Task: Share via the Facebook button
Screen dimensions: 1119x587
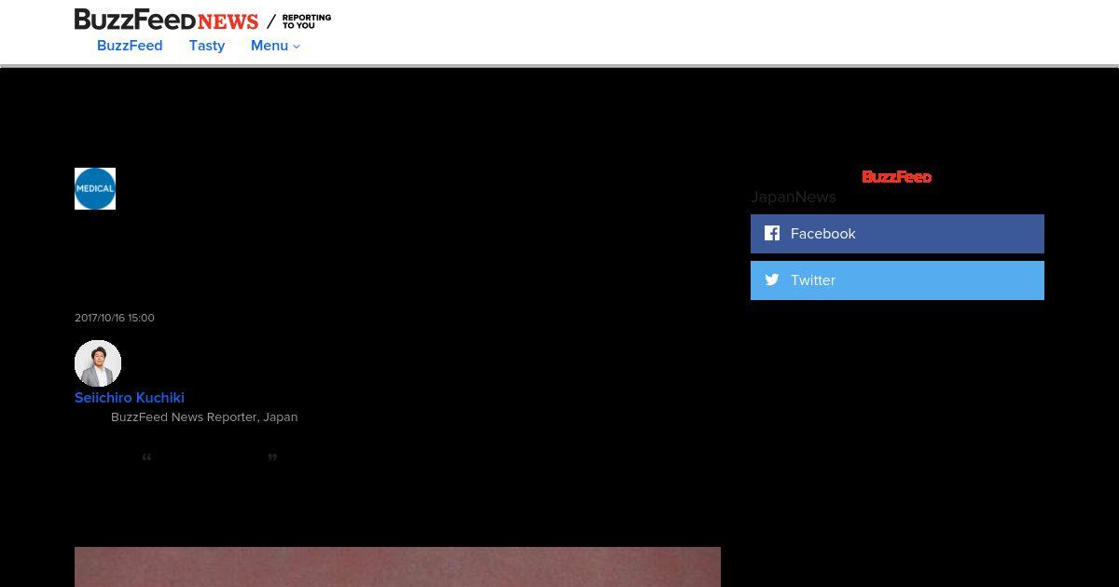Action: (x=897, y=234)
